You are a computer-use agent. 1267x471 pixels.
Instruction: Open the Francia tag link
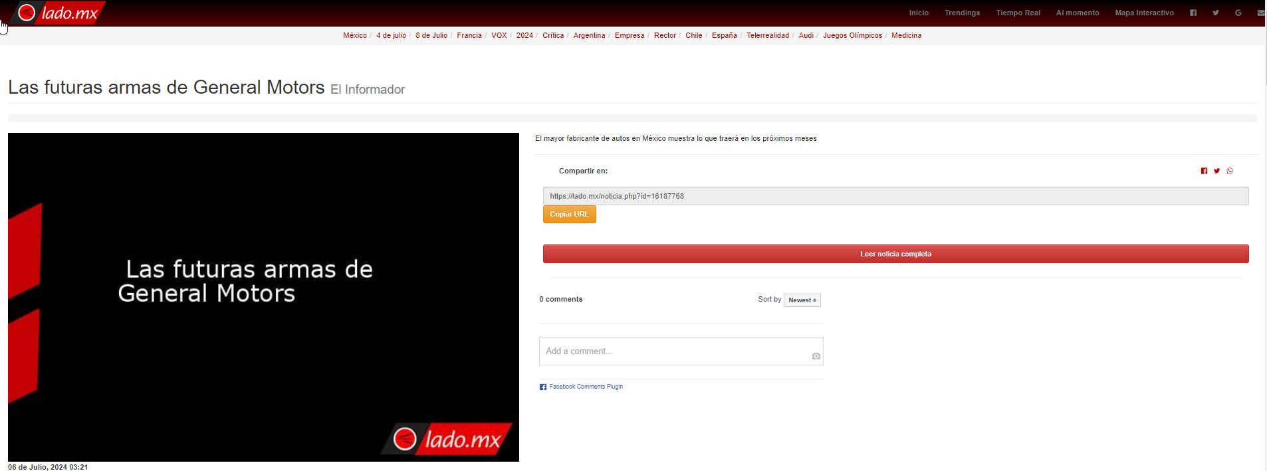click(469, 36)
